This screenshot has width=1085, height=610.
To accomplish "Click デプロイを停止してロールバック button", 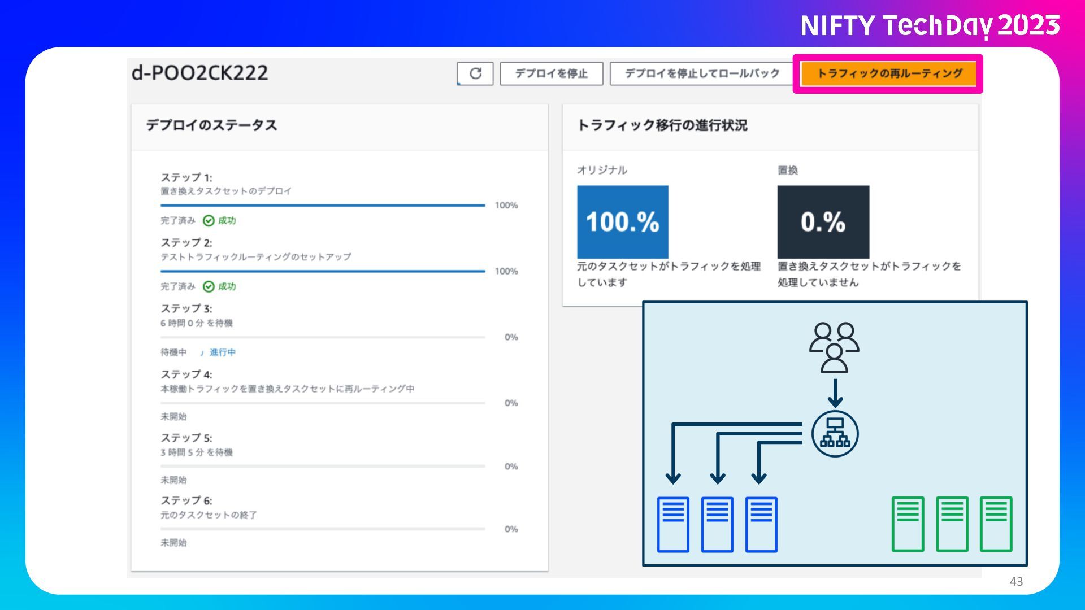I will point(702,73).
